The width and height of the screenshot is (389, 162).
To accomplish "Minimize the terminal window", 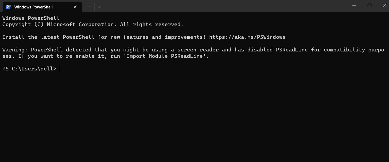I will tap(354, 6).
